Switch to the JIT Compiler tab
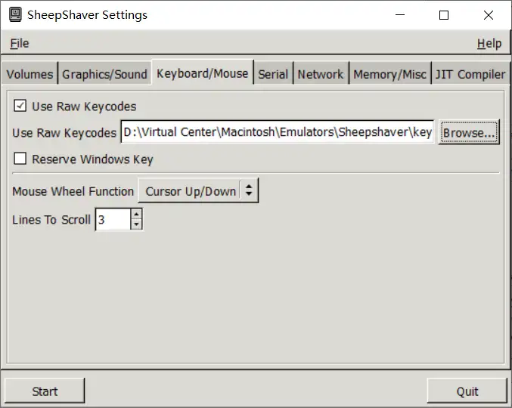Image resolution: width=512 pixels, height=408 pixels. point(470,74)
